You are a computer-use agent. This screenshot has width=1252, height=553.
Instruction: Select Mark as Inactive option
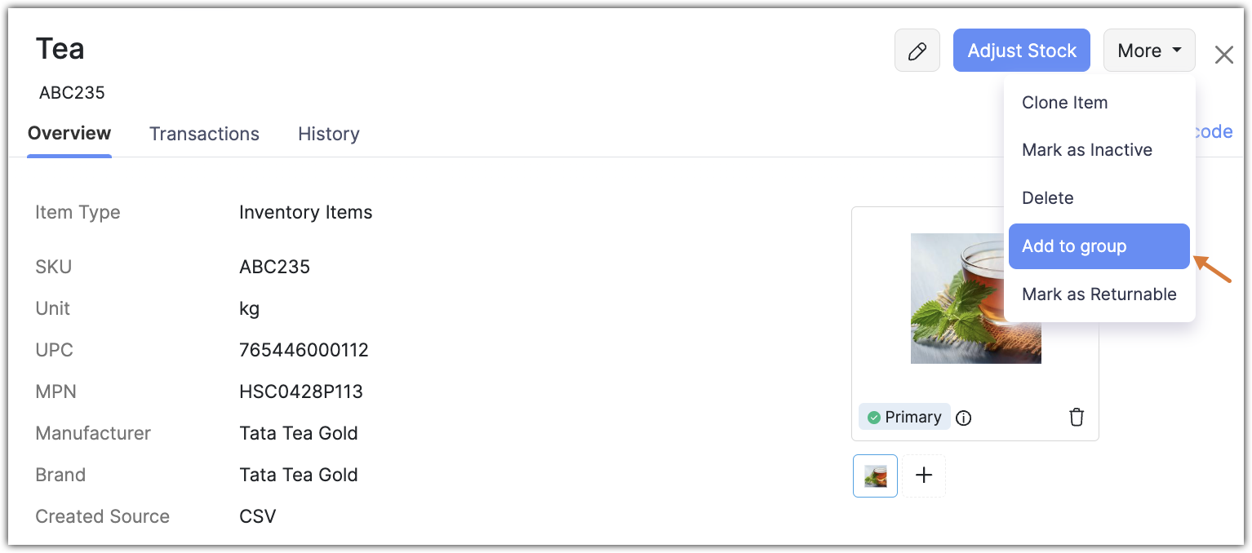[1086, 150]
